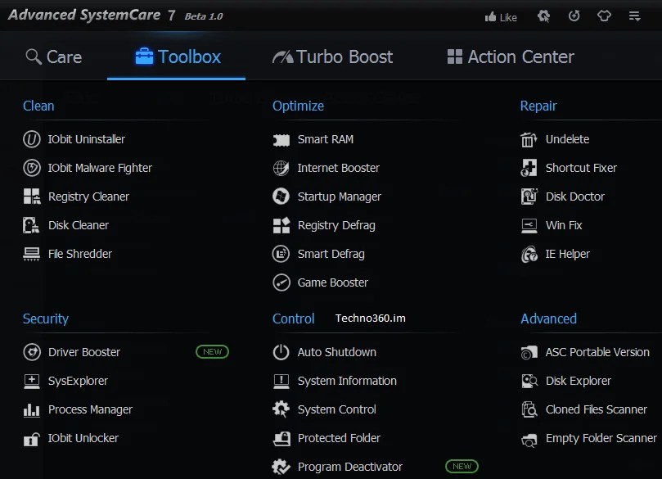Screen dimensions: 662x479
Task: Click the Registry Defrag label
Action: coord(336,225)
